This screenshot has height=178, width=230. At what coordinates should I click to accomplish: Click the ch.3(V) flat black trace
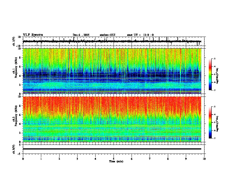[x=112, y=149]
